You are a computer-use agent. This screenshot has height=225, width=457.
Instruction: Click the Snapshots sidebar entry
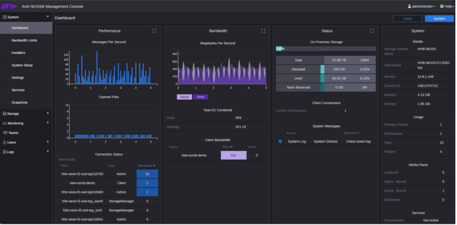point(20,102)
